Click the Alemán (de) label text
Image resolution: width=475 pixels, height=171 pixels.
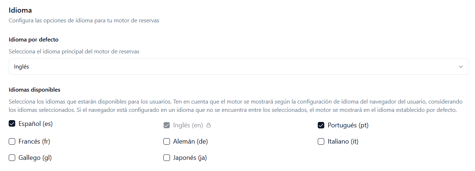(x=191, y=141)
